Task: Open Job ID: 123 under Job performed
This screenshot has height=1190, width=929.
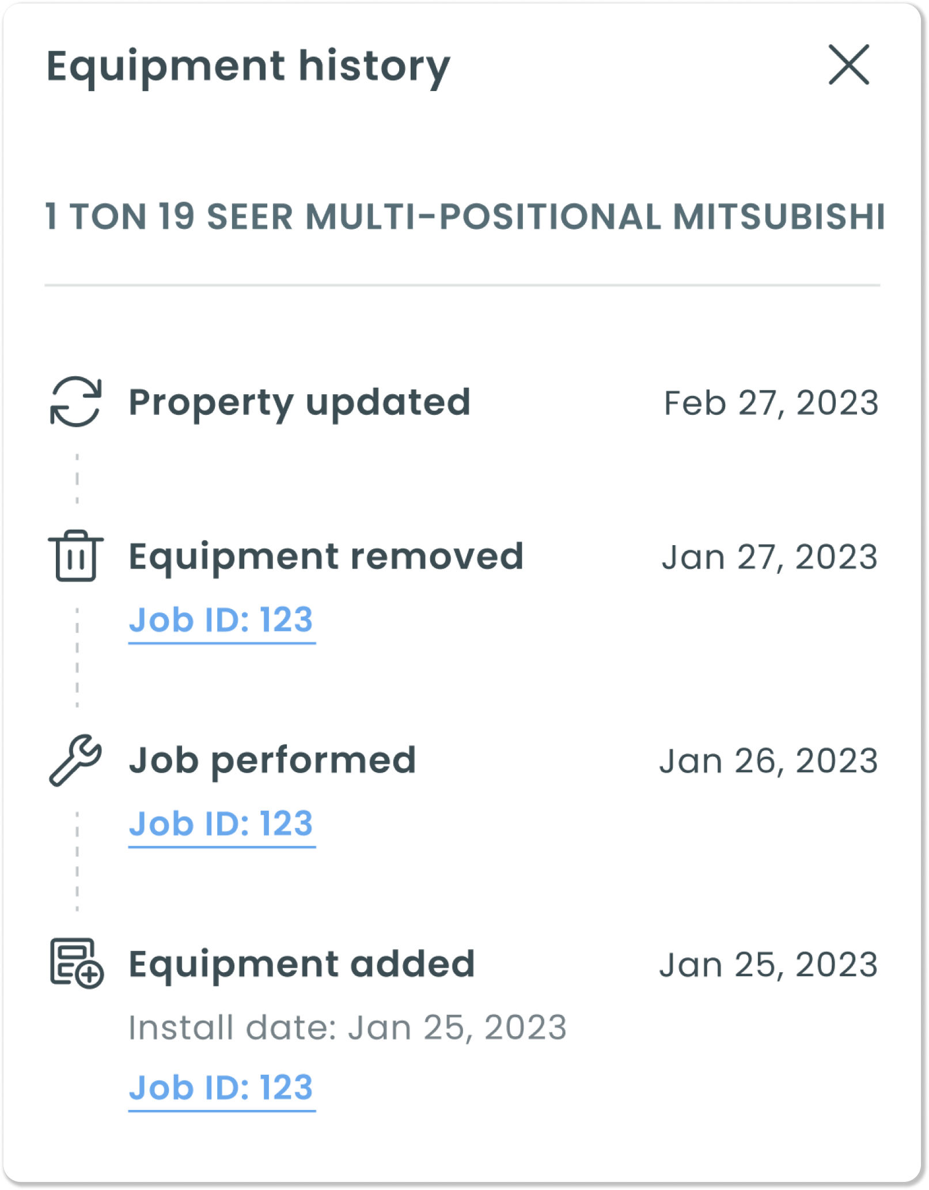Action: coord(222,825)
